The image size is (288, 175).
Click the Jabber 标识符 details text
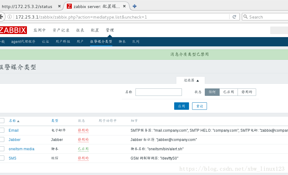pyautogui.click(x=164, y=139)
